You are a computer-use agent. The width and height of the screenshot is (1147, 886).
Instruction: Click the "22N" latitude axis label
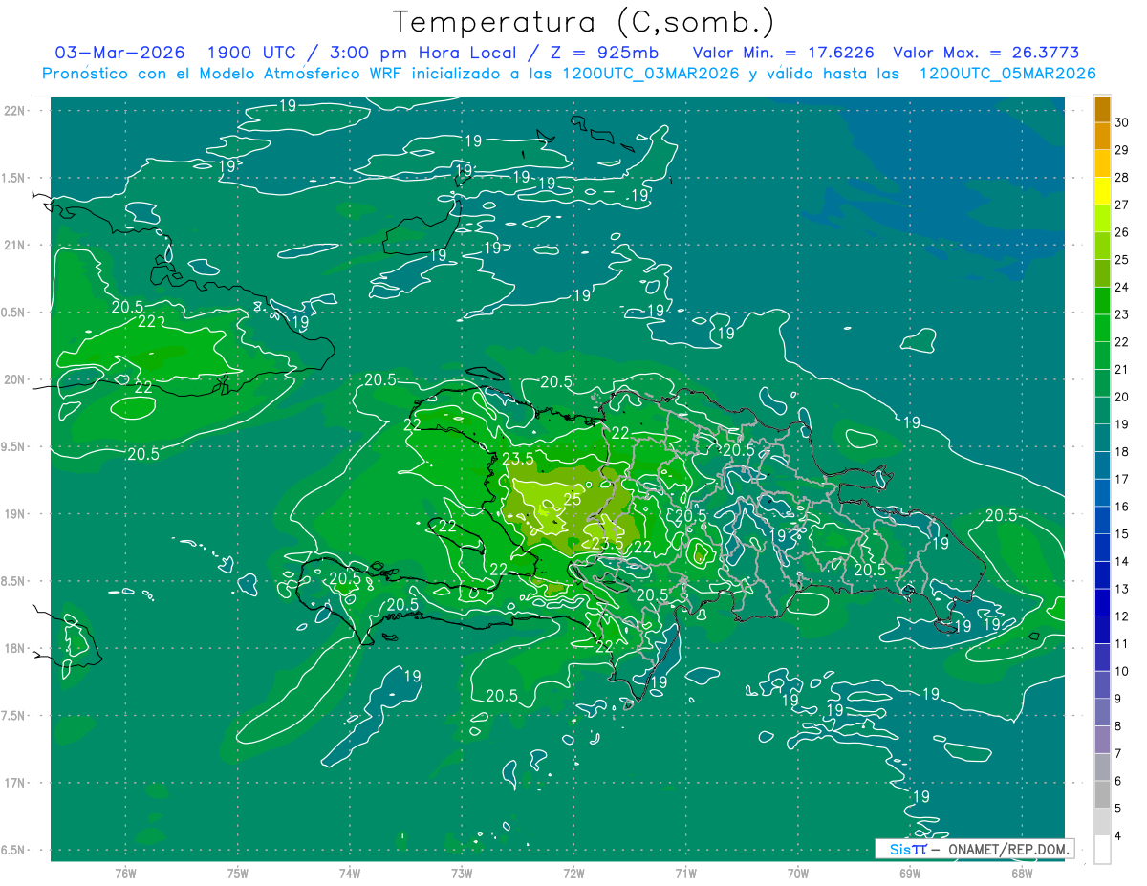click(14, 111)
